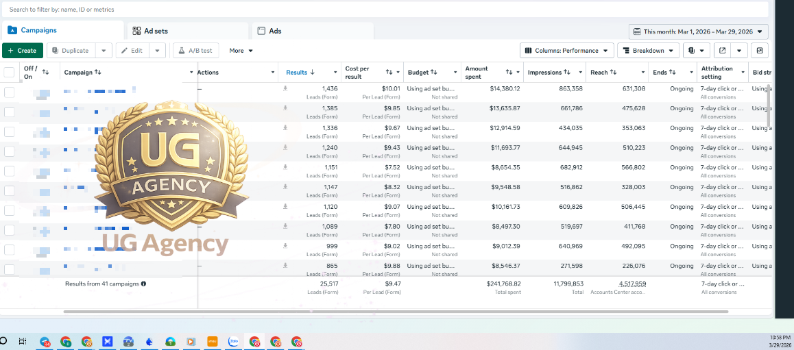The width and height of the screenshot is (794, 350).
Task: Click the Edit button
Action: click(x=132, y=51)
